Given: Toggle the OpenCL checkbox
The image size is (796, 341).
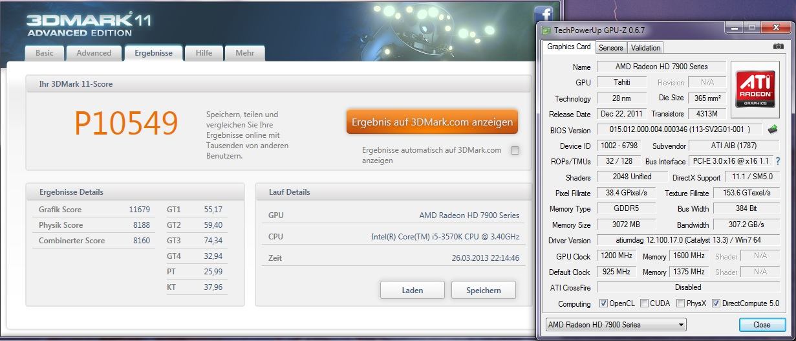Looking at the screenshot, I should (x=603, y=303).
